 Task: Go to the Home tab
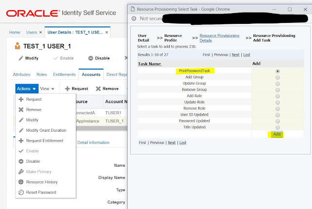(x=15, y=32)
